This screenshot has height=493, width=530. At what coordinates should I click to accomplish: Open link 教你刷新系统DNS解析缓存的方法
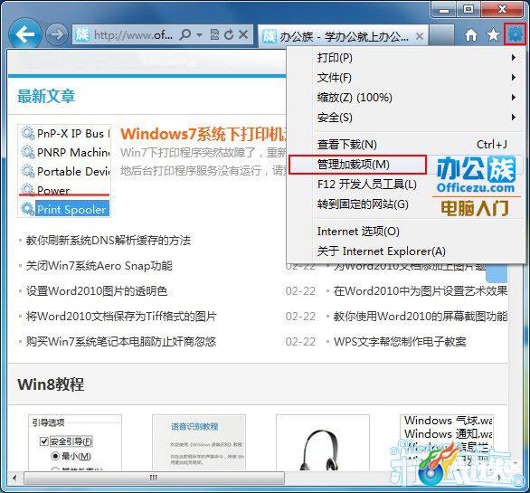click(x=109, y=241)
